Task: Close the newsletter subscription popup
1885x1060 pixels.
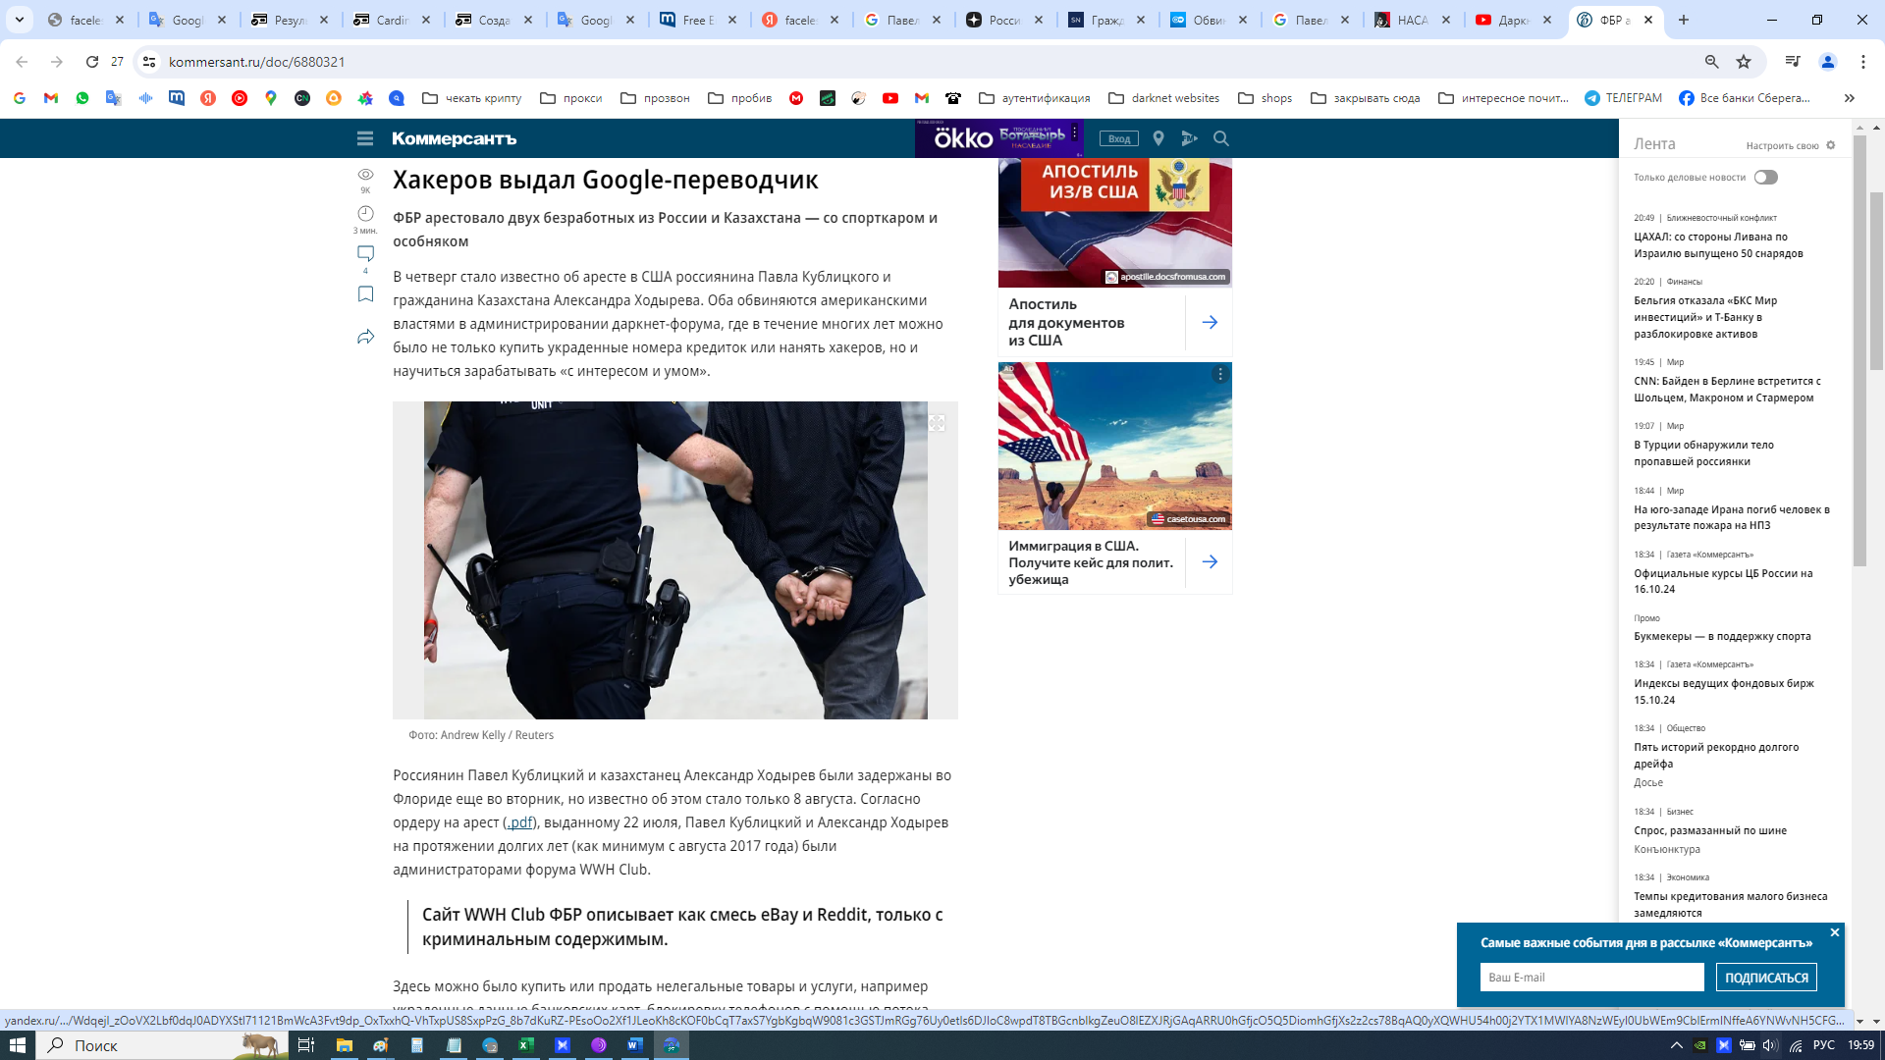Action: (x=1834, y=932)
